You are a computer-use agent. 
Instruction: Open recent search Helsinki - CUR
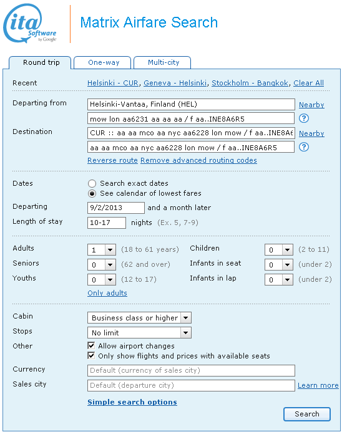click(x=113, y=83)
